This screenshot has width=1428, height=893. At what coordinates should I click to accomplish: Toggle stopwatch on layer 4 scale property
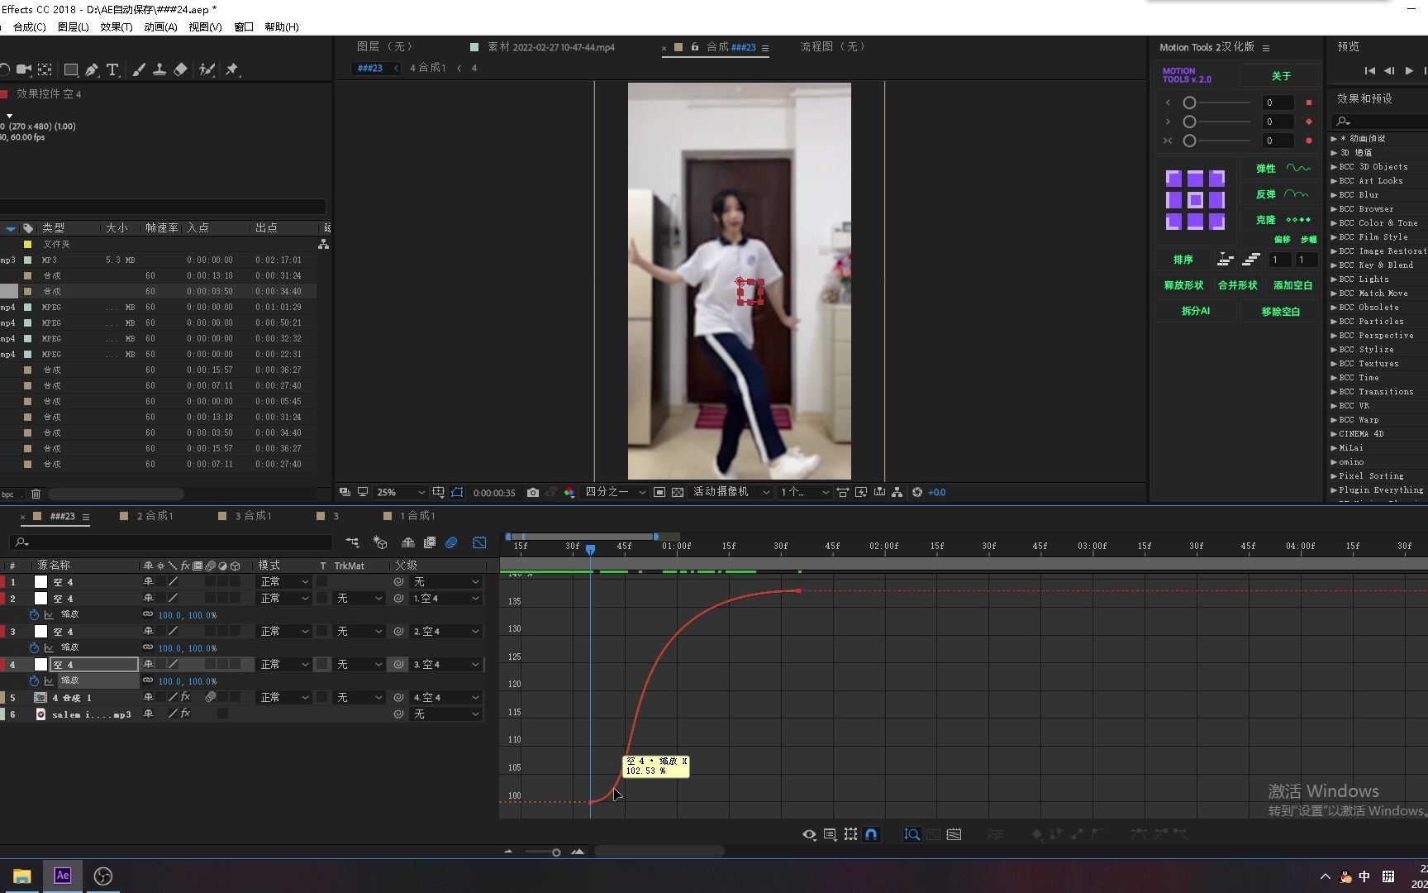tap(34, 681)
